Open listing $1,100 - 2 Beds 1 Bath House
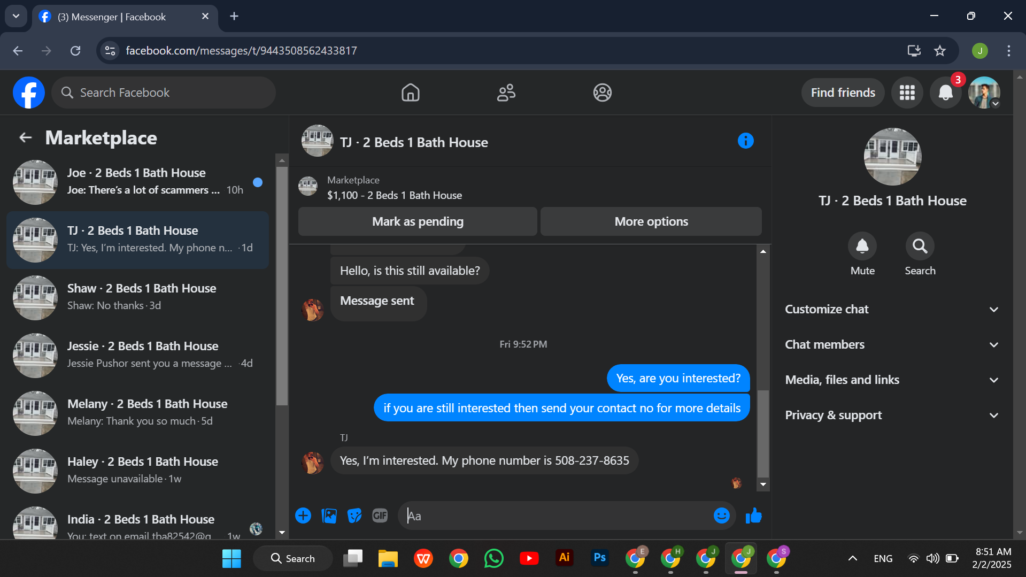Viewport: 1026px width, 577px height. [395, 195]
